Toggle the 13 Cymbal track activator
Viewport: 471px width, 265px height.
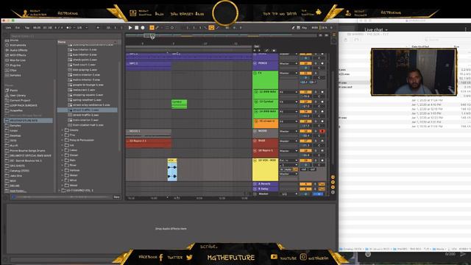[305, 102]
